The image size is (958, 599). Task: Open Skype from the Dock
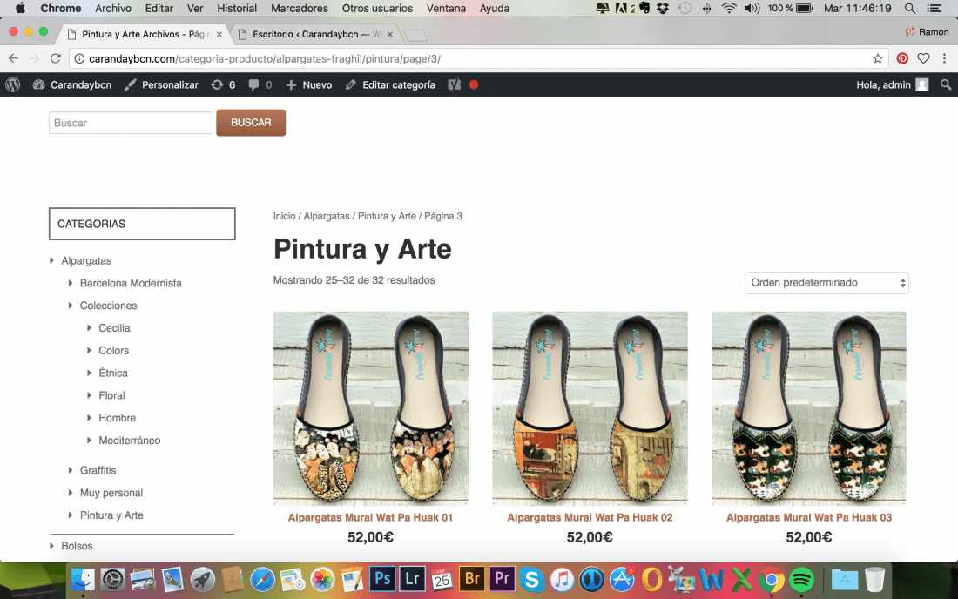tap(532, 580)
